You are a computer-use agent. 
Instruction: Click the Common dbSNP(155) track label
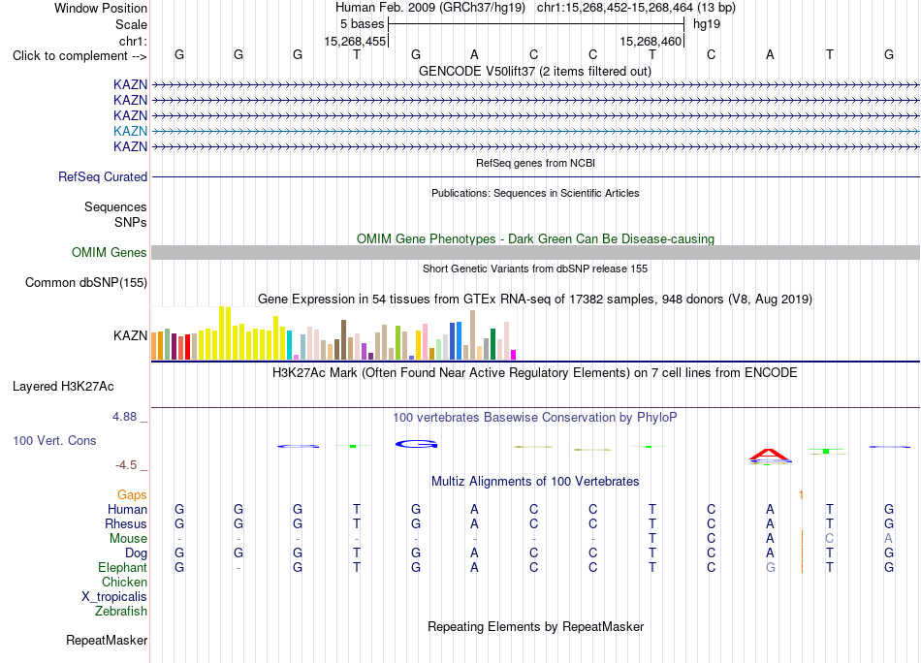(x=85, y=282)
